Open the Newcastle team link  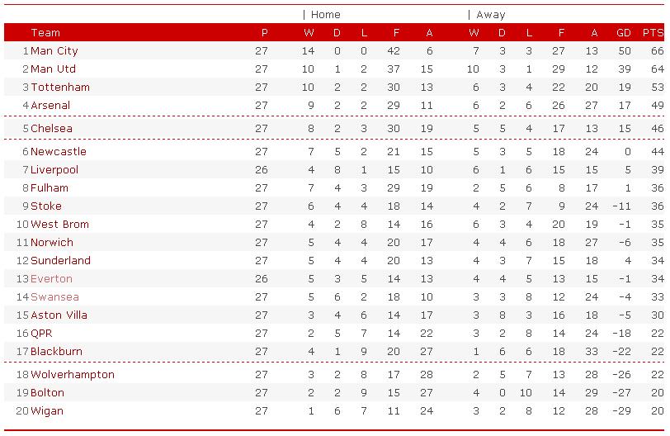(x=58, y=152)
